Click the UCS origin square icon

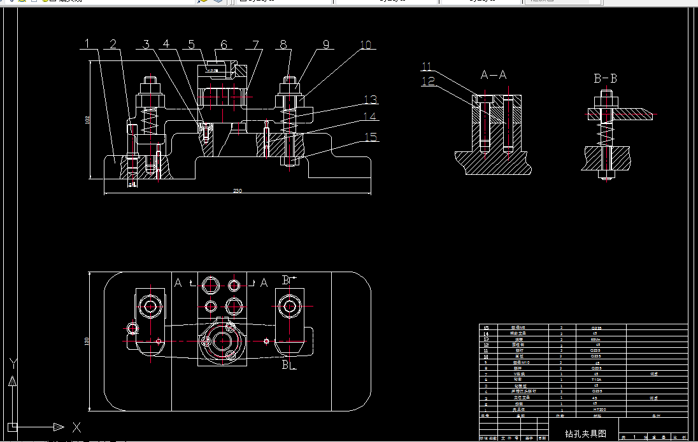13,427
